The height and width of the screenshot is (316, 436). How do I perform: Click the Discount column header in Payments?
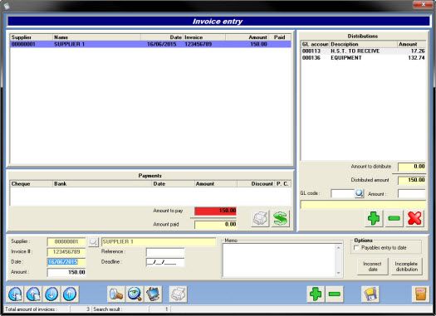256,184
